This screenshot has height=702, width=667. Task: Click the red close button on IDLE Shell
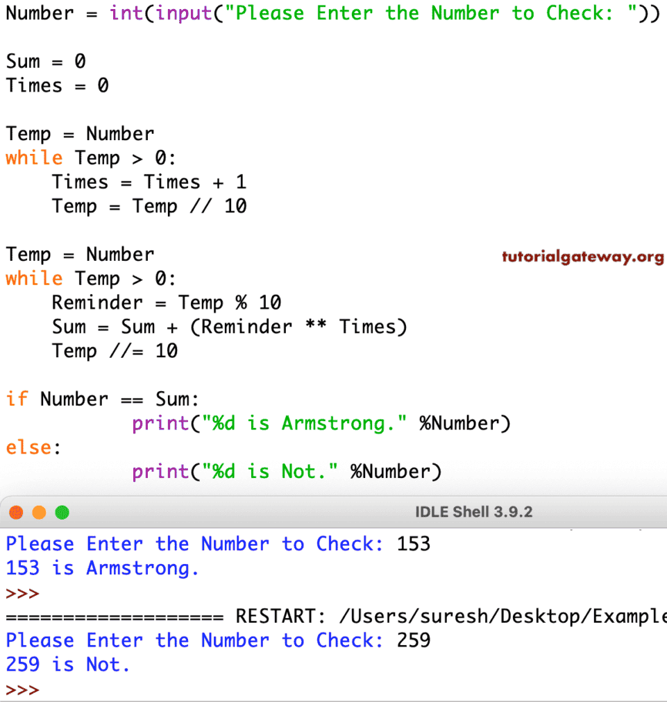pyautogui.click(x=17, y=512)
